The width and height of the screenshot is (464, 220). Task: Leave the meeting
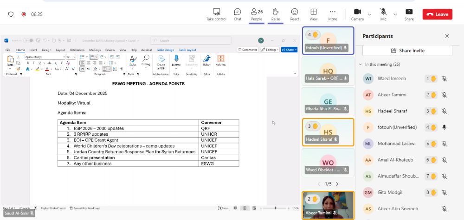point(437,14)
